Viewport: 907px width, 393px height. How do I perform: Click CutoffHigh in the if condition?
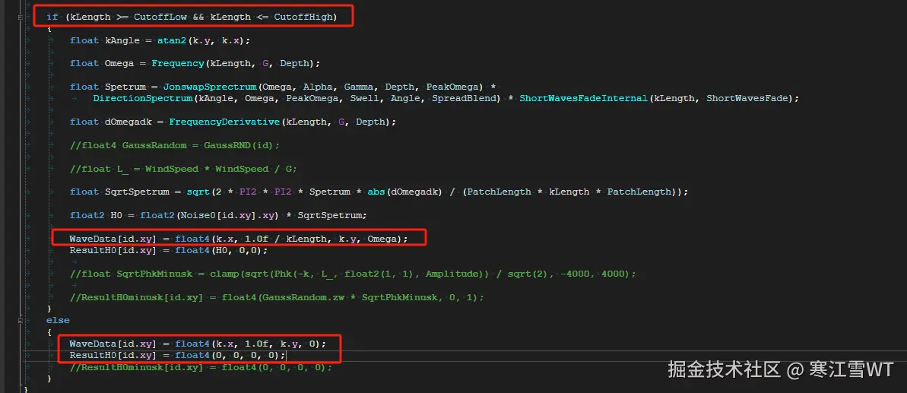point(303,16)
